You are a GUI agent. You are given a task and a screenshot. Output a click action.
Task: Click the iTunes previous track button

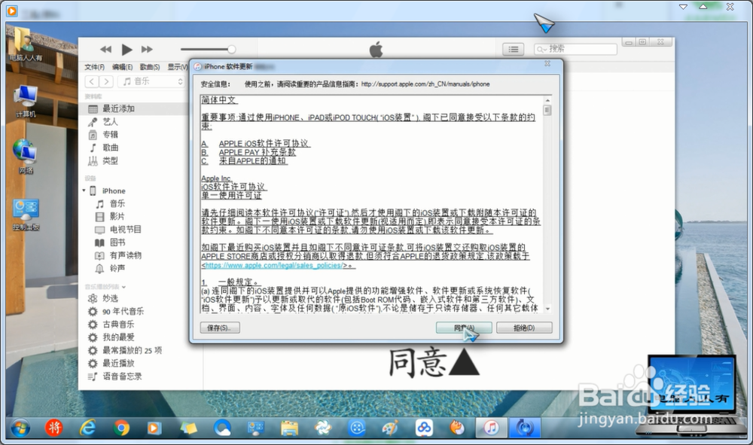[105, 49]
